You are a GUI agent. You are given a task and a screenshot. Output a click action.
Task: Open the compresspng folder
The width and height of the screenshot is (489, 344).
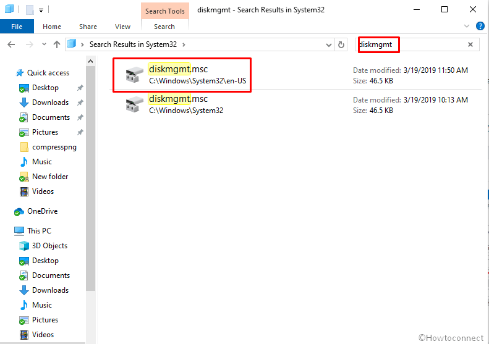[x=54, y=147]
